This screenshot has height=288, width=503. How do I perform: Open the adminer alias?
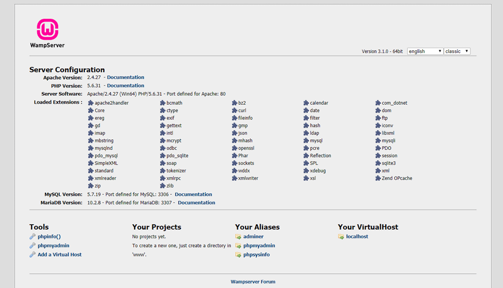254,236
